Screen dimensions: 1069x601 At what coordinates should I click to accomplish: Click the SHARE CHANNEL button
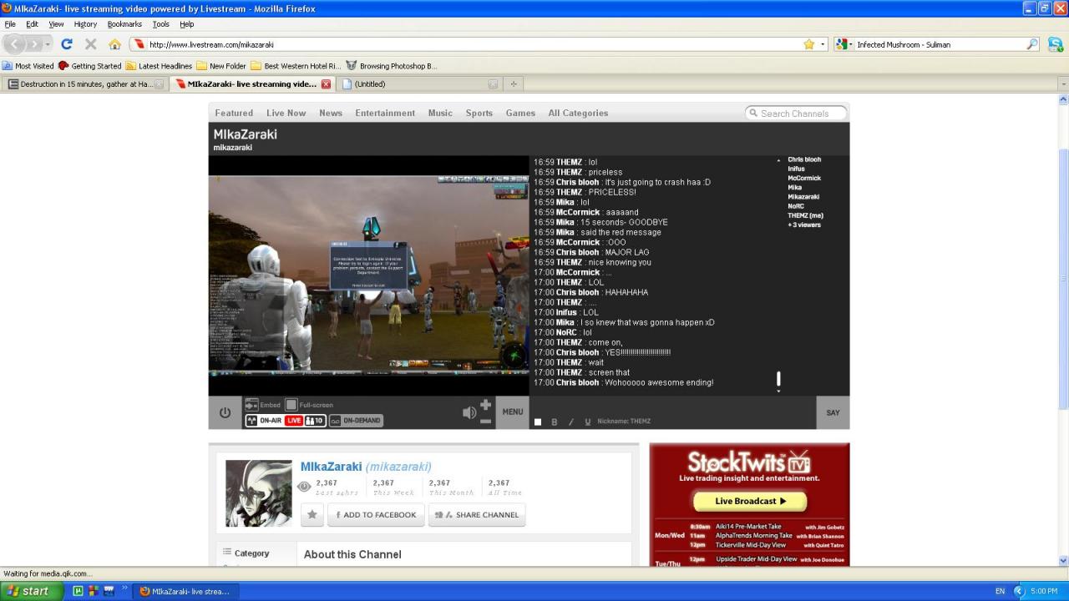477,515
